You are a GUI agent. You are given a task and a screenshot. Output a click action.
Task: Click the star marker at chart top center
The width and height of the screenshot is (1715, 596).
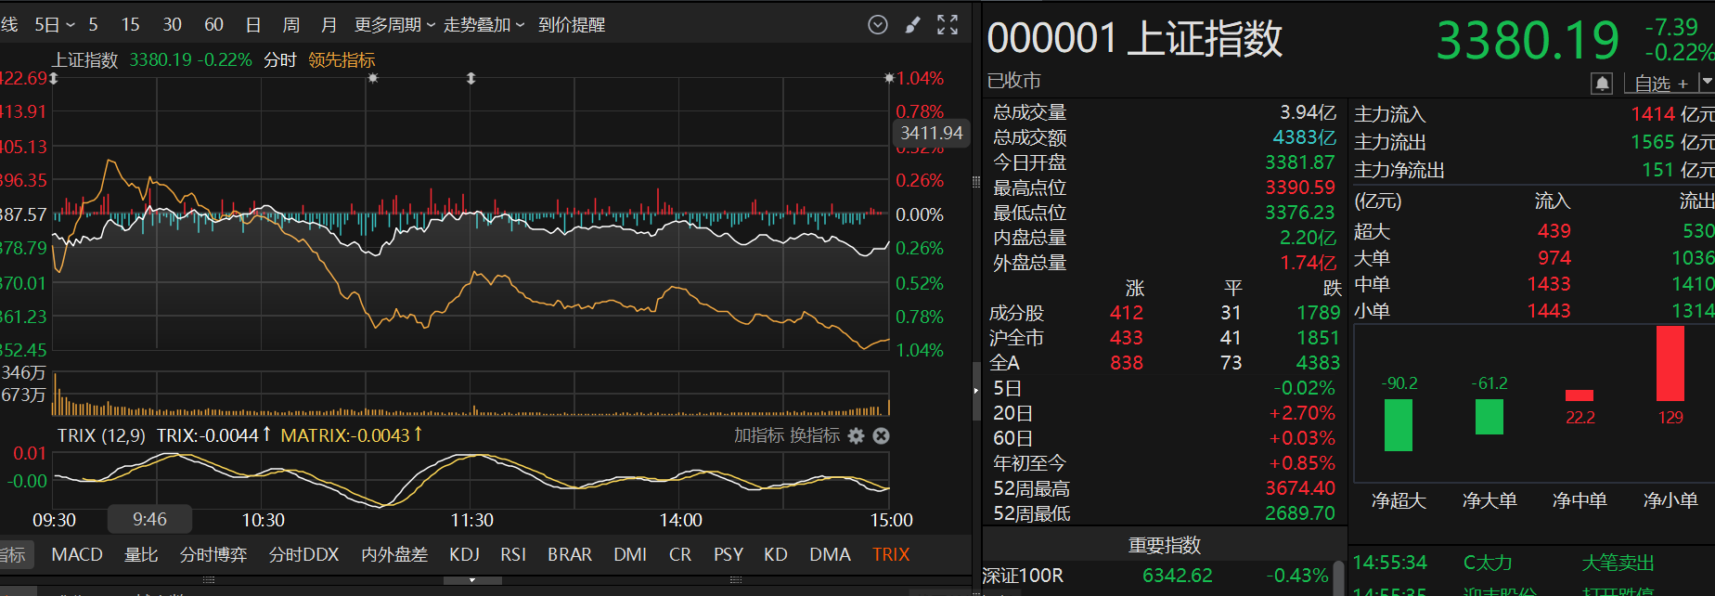click(373, 79)
